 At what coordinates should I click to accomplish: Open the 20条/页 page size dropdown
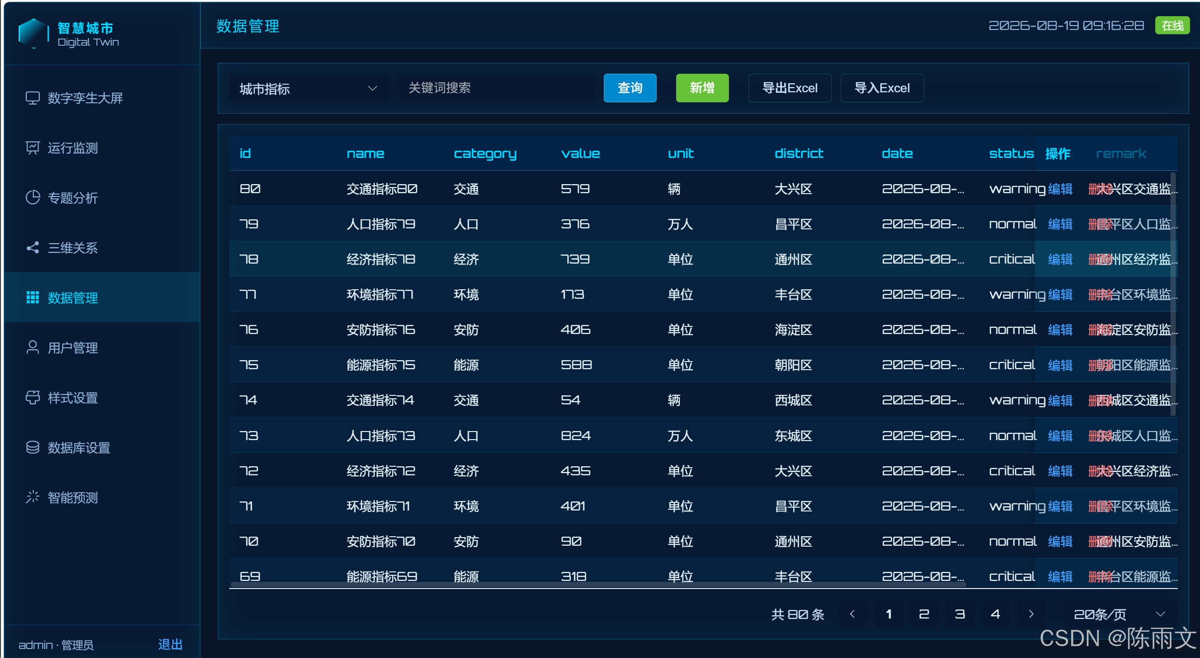pos(1120,614)
